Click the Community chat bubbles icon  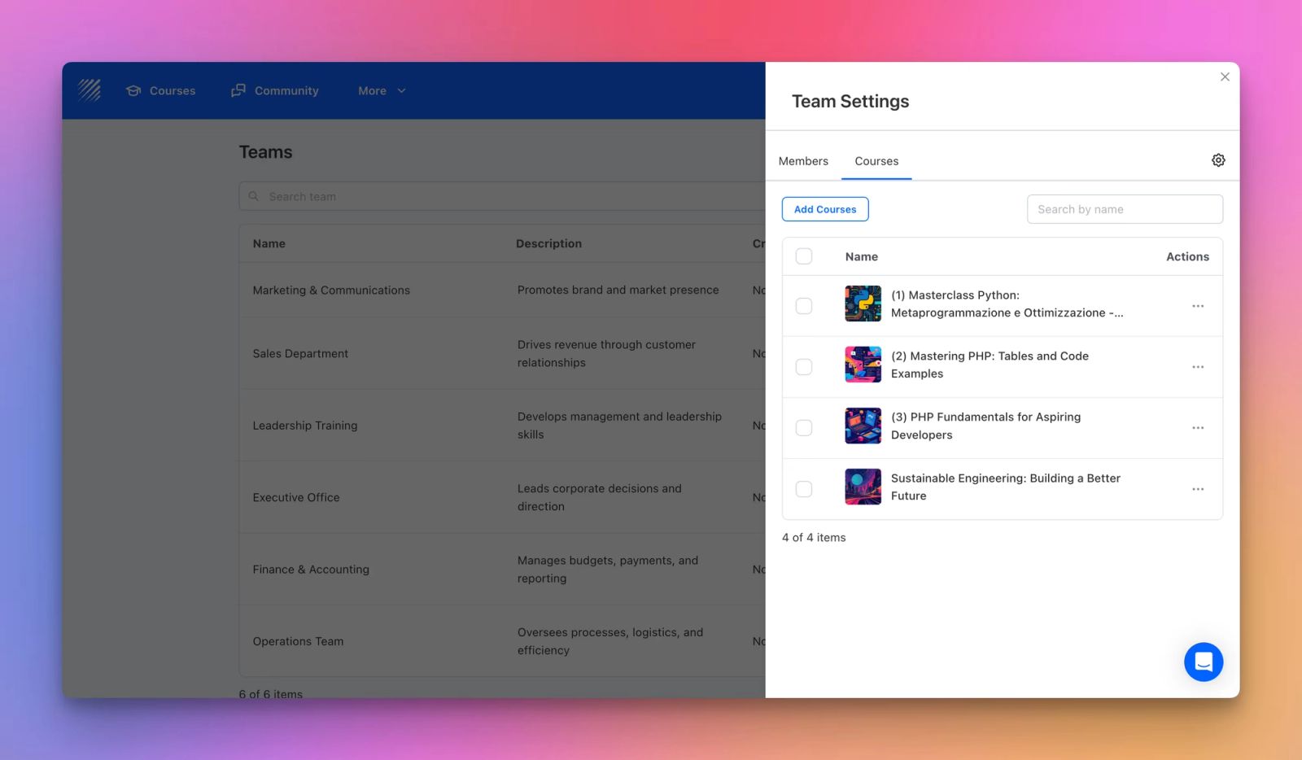[x=238, y=90]
